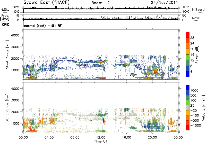Click the 'Nave' legend label
Image resolution: width=206 pixels, height=143 pixels.
196,18
